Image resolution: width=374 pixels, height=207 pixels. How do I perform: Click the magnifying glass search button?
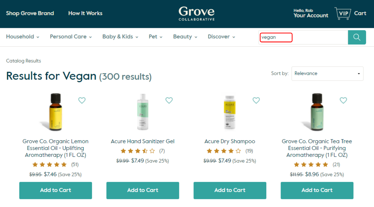(357, 37)
